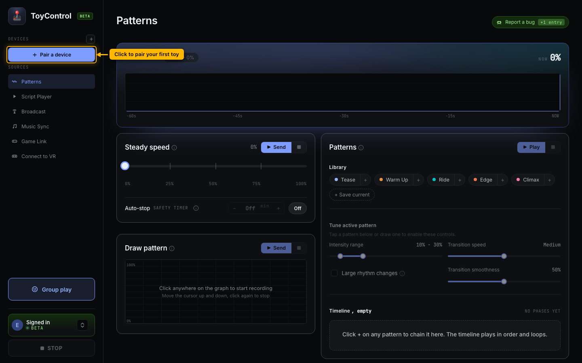Stop the drawn pattern using square button
Viewport: 582px width, 363px height.
[299, 248]
